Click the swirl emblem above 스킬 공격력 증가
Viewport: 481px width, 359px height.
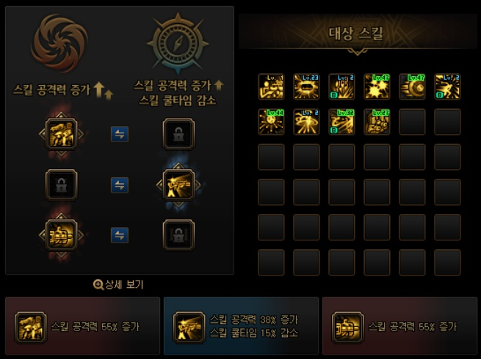[x=59, y=43]
